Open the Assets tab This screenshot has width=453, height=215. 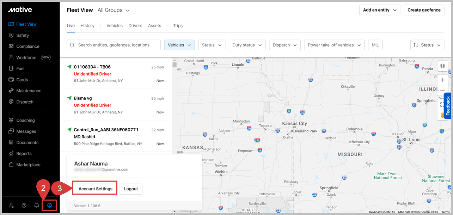pyautogui.click(x=154, y=26)
